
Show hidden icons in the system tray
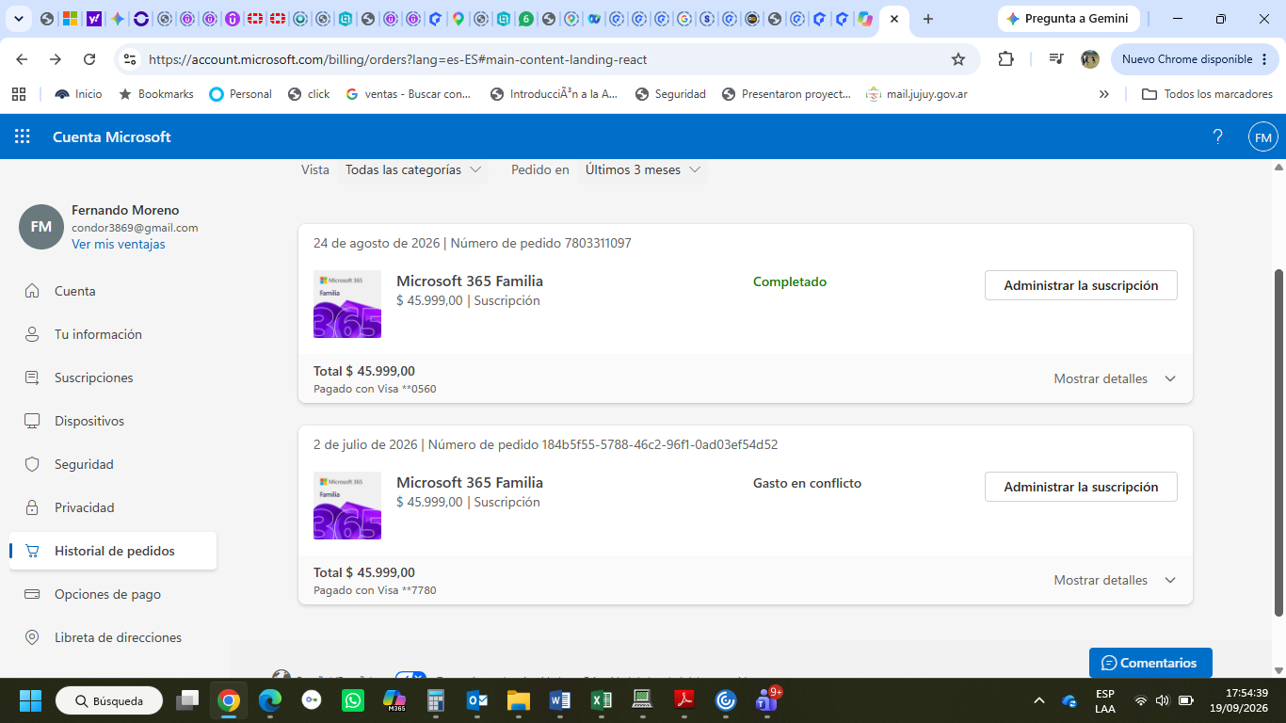coord(1039,700)
